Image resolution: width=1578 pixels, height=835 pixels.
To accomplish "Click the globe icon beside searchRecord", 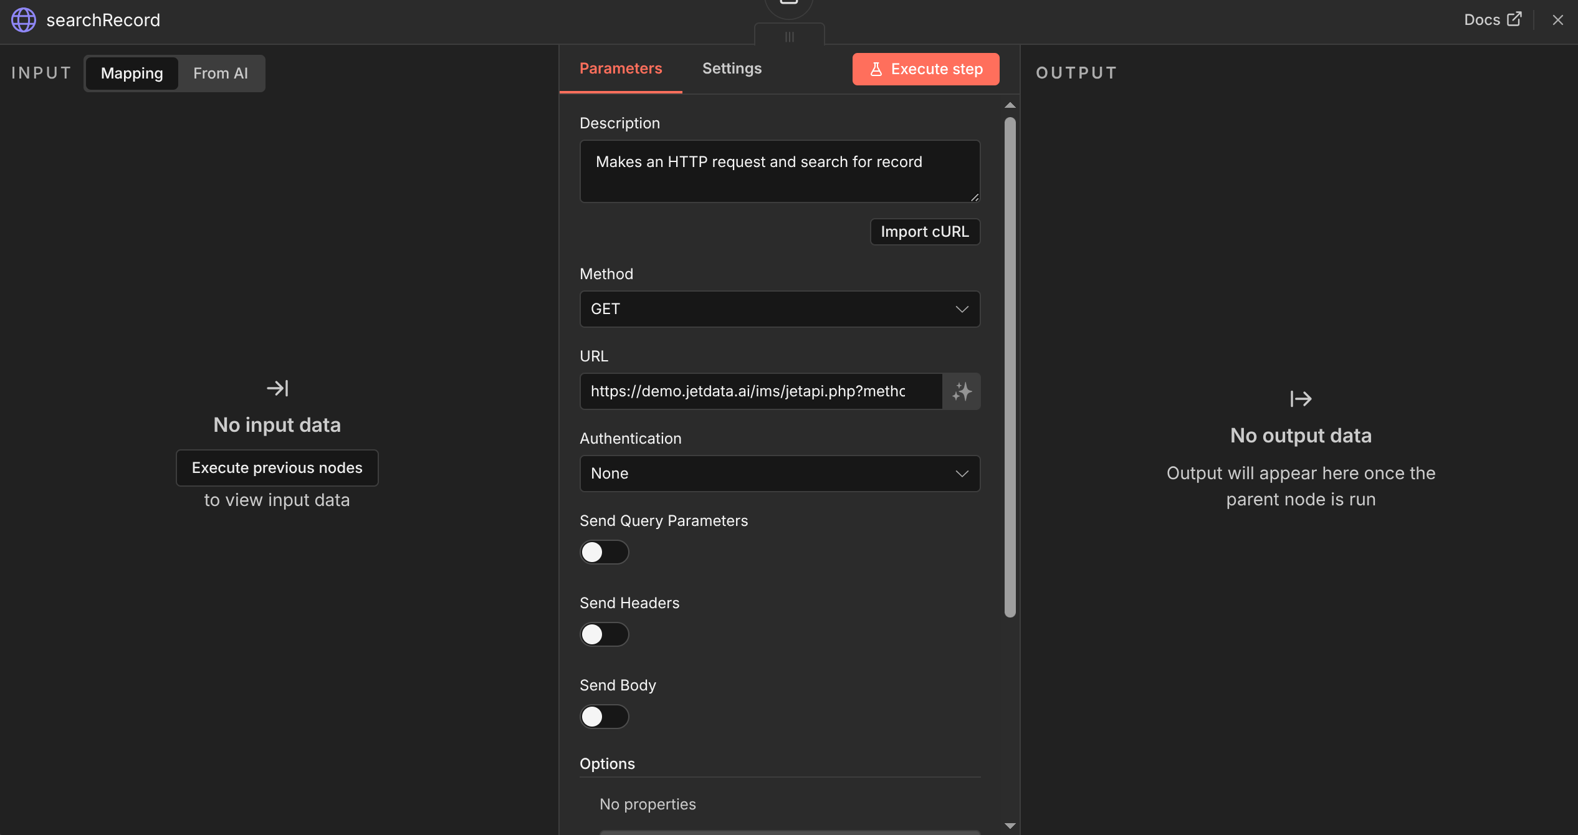I will [24, 20].
